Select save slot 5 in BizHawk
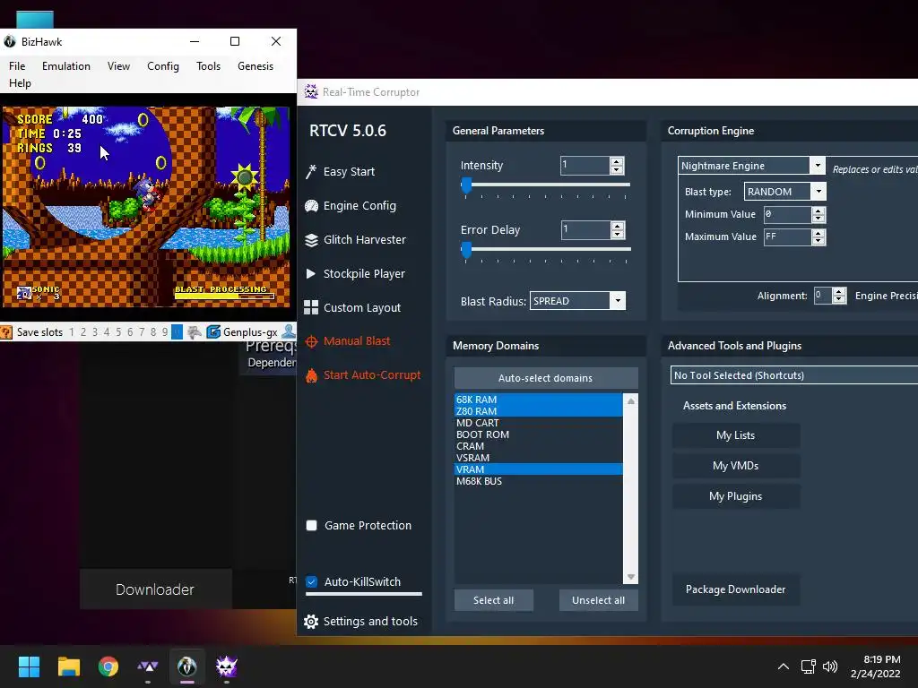918x688 pixels. coord(118,332)
